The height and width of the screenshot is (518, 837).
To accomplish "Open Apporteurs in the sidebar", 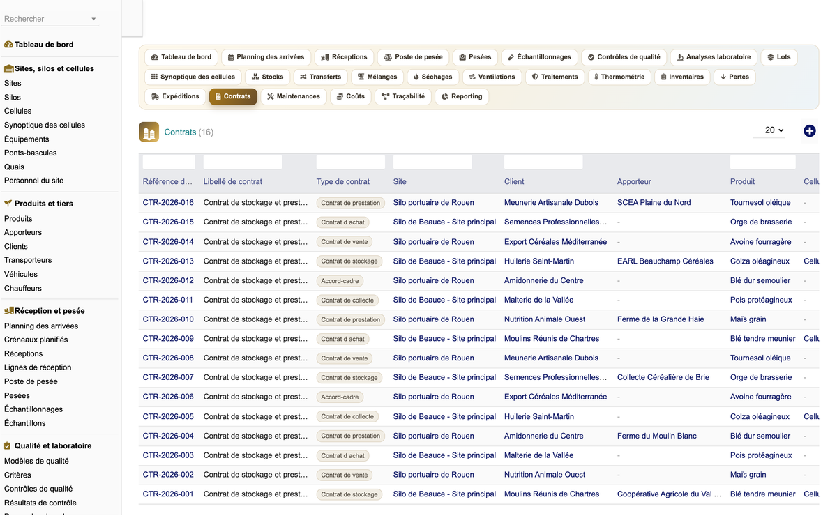I will [x=23, y=233].
